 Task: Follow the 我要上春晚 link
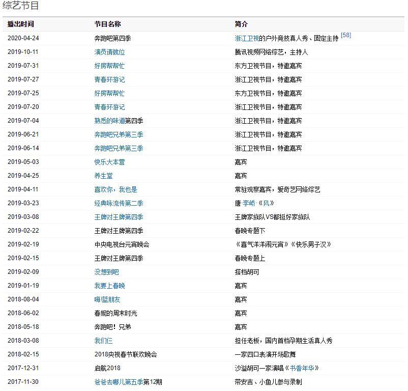109,286
